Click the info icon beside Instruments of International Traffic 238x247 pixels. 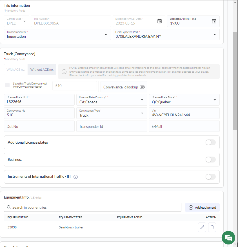[x=75, y=177]
